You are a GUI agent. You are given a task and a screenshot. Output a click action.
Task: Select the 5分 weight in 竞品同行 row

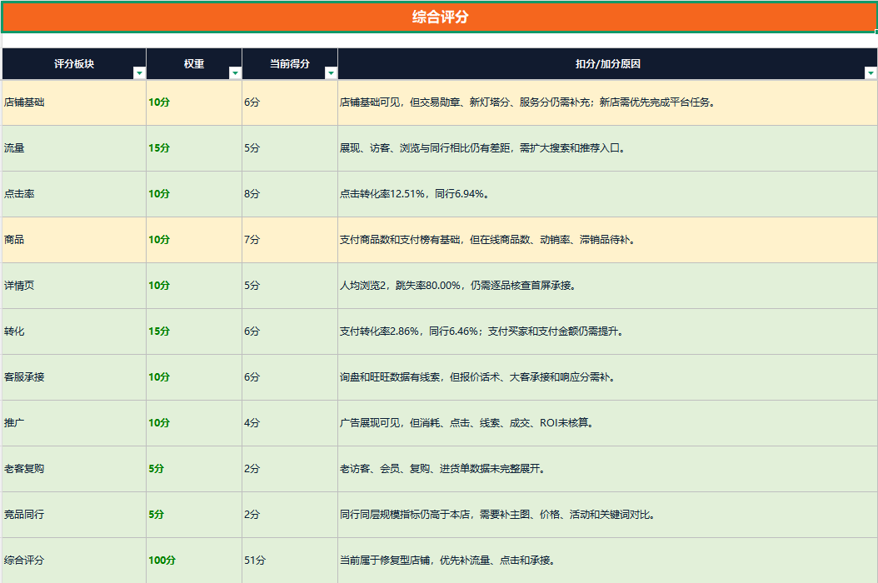pos(194,515)
